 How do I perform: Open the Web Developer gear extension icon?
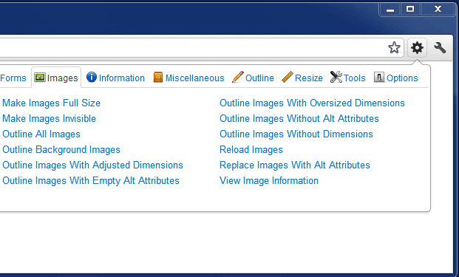click(417, 47)
